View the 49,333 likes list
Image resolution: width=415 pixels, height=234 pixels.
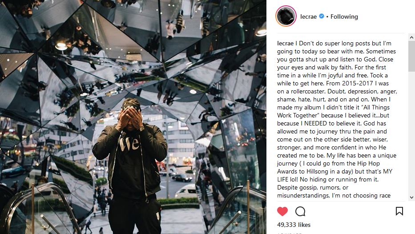294,225
